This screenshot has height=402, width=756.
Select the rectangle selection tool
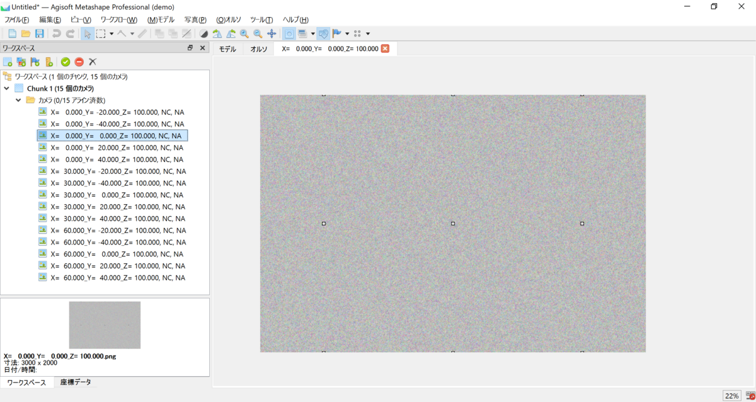(x=100, y=33)
